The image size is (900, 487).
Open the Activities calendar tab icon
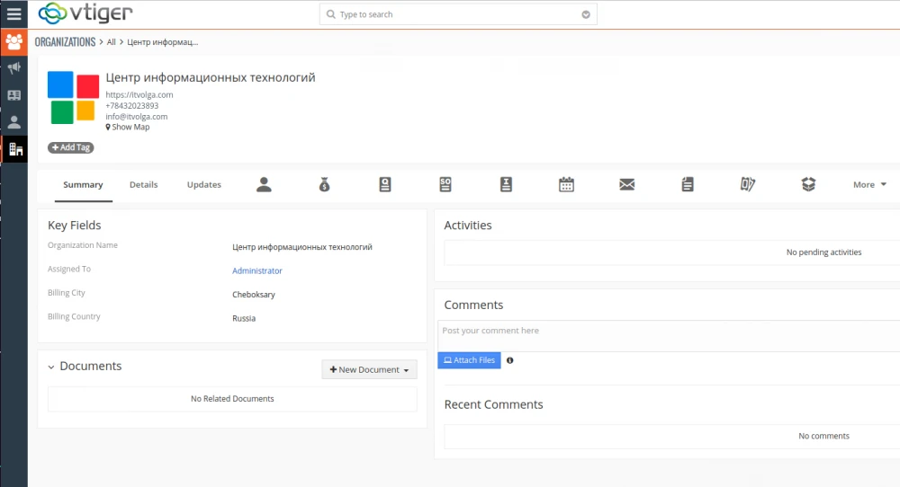pyautogui.click(x=566, y=184)
